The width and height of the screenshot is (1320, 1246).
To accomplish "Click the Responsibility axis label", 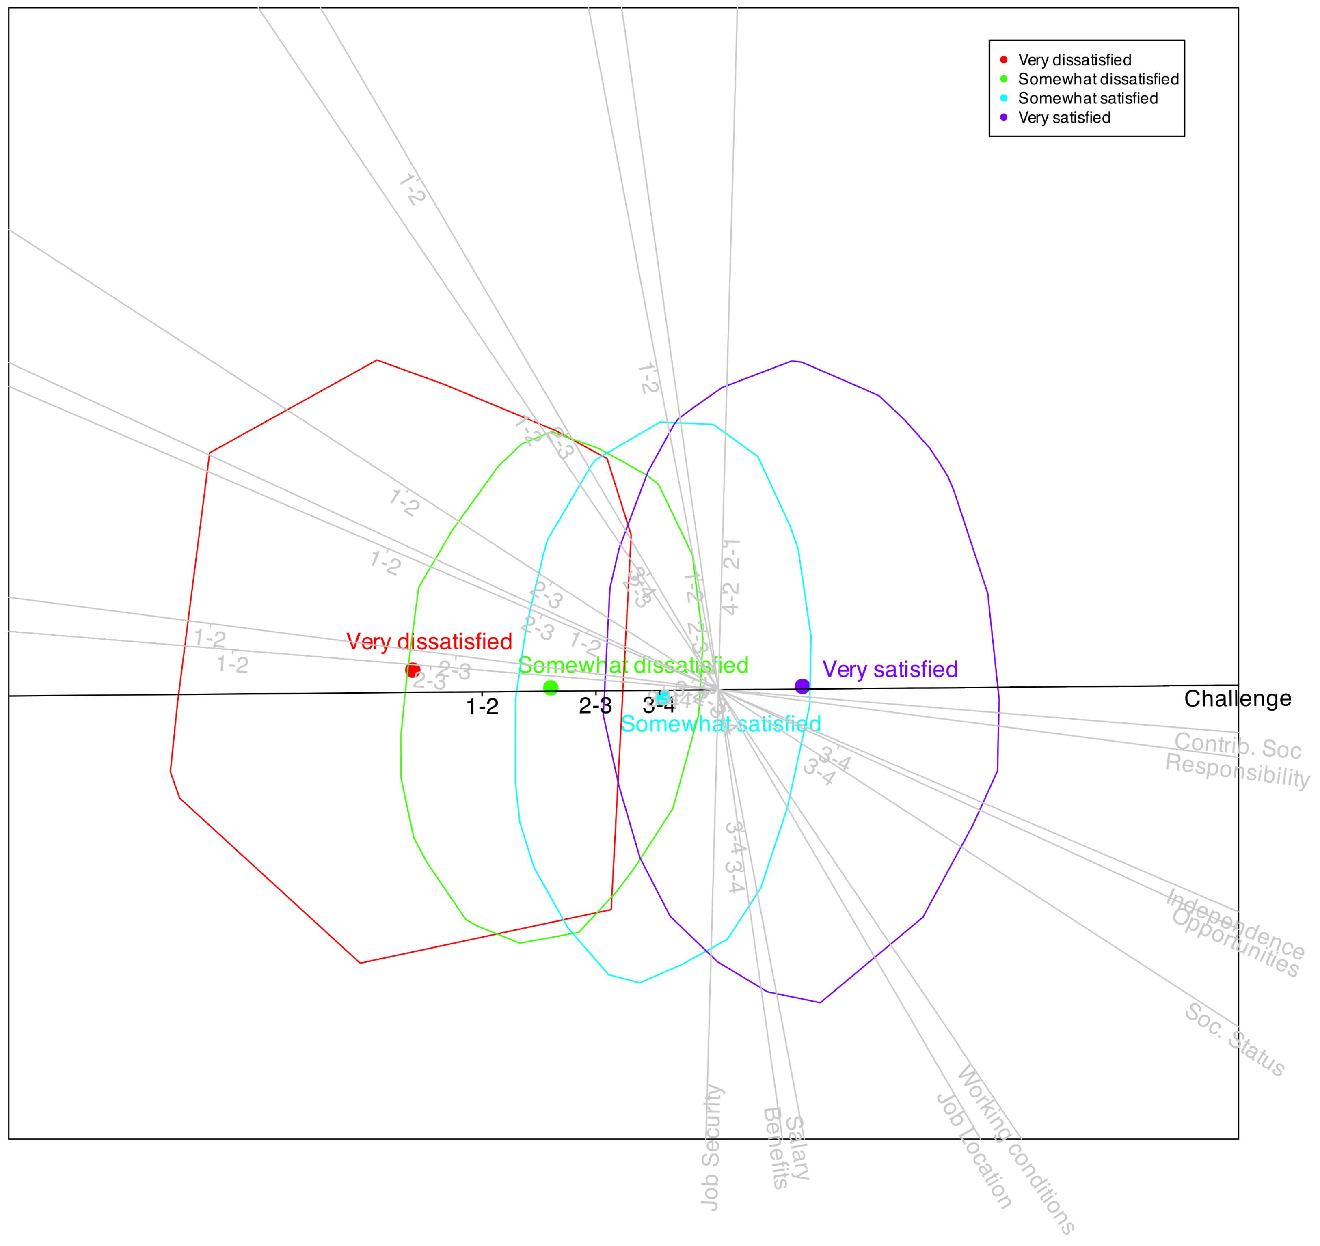I will click(1238, 771).
